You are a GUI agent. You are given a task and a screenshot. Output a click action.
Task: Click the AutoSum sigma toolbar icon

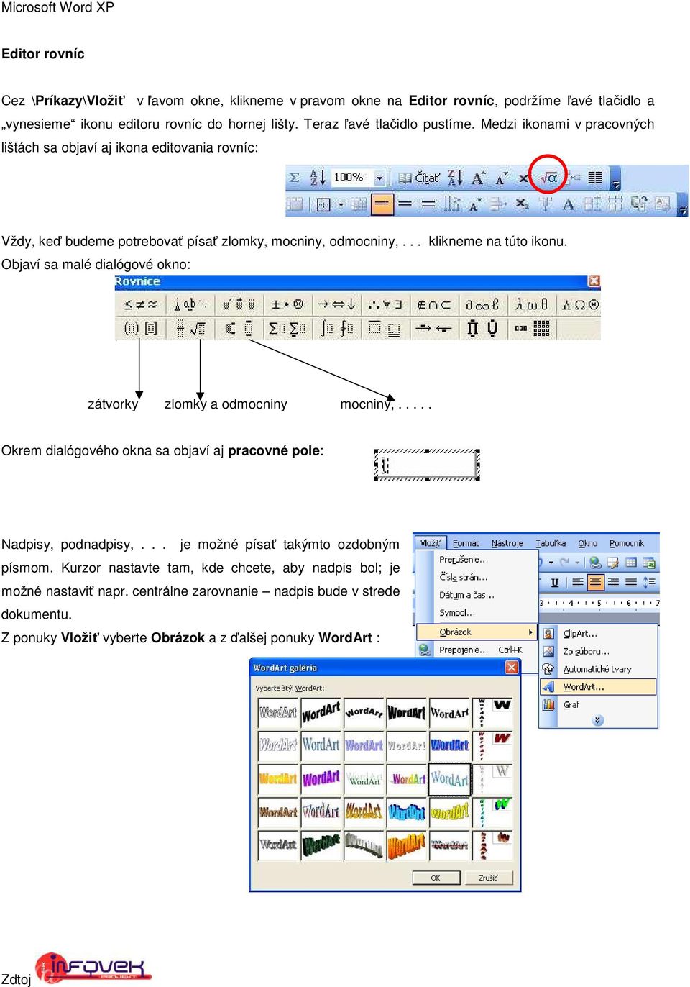(294, 177)
